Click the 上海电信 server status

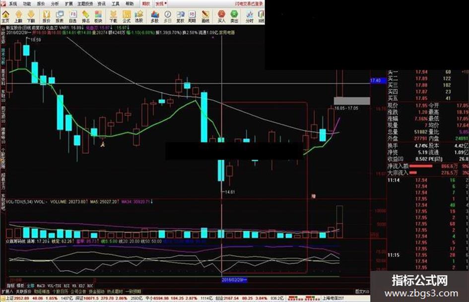coord(333,299)
